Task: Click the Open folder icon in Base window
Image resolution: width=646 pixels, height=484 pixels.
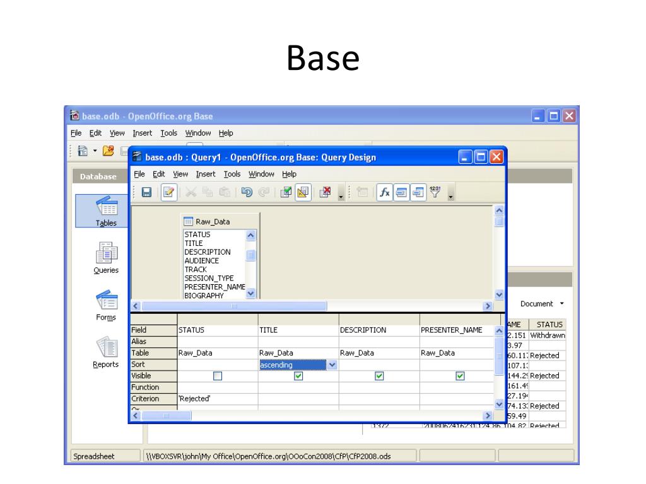Action: [x=109, y=151]
